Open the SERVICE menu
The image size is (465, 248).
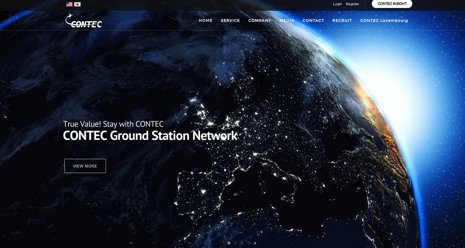(x=230, y=20)
